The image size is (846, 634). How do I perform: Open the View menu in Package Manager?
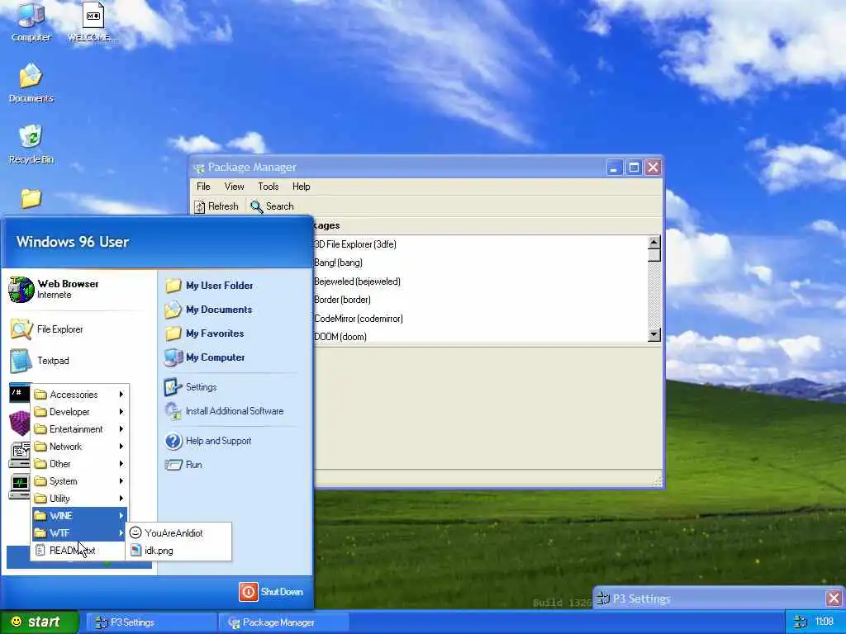[x=234, y=187]
